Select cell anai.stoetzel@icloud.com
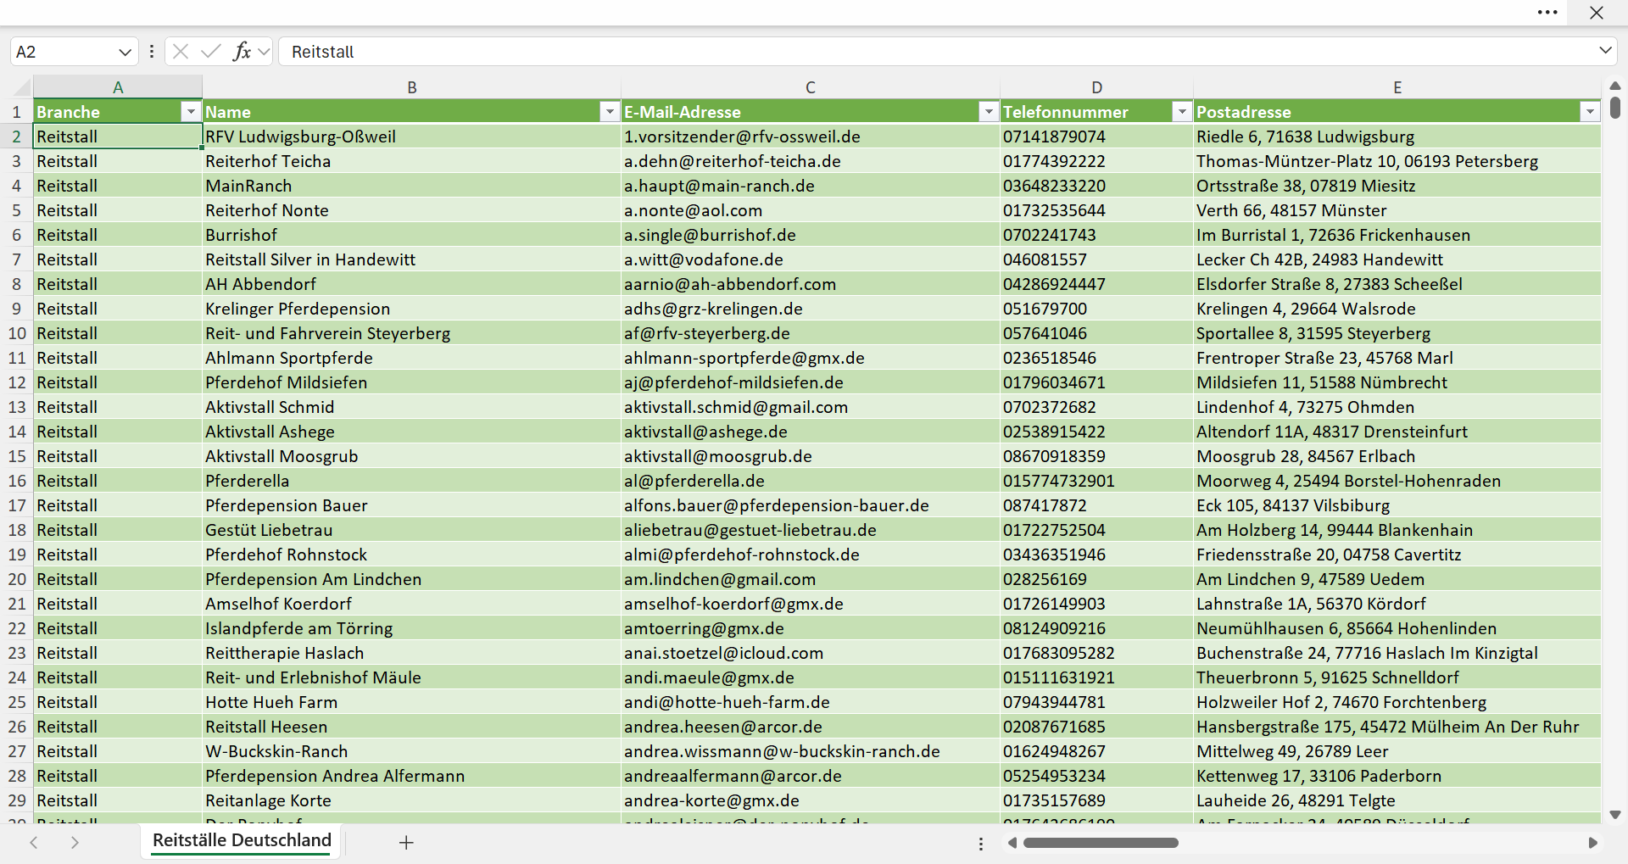This screenshot has height=864, width=1628. (x=811, y=653)
